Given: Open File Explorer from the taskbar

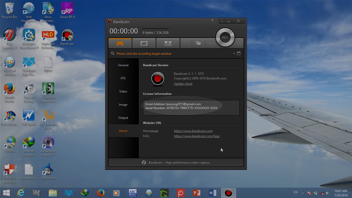Looking at the screenshot, I should (53, 193).
